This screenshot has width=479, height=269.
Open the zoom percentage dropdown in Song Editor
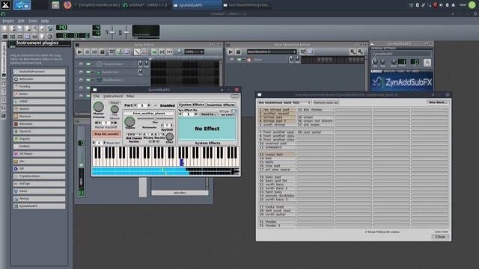tap(195, 52)
